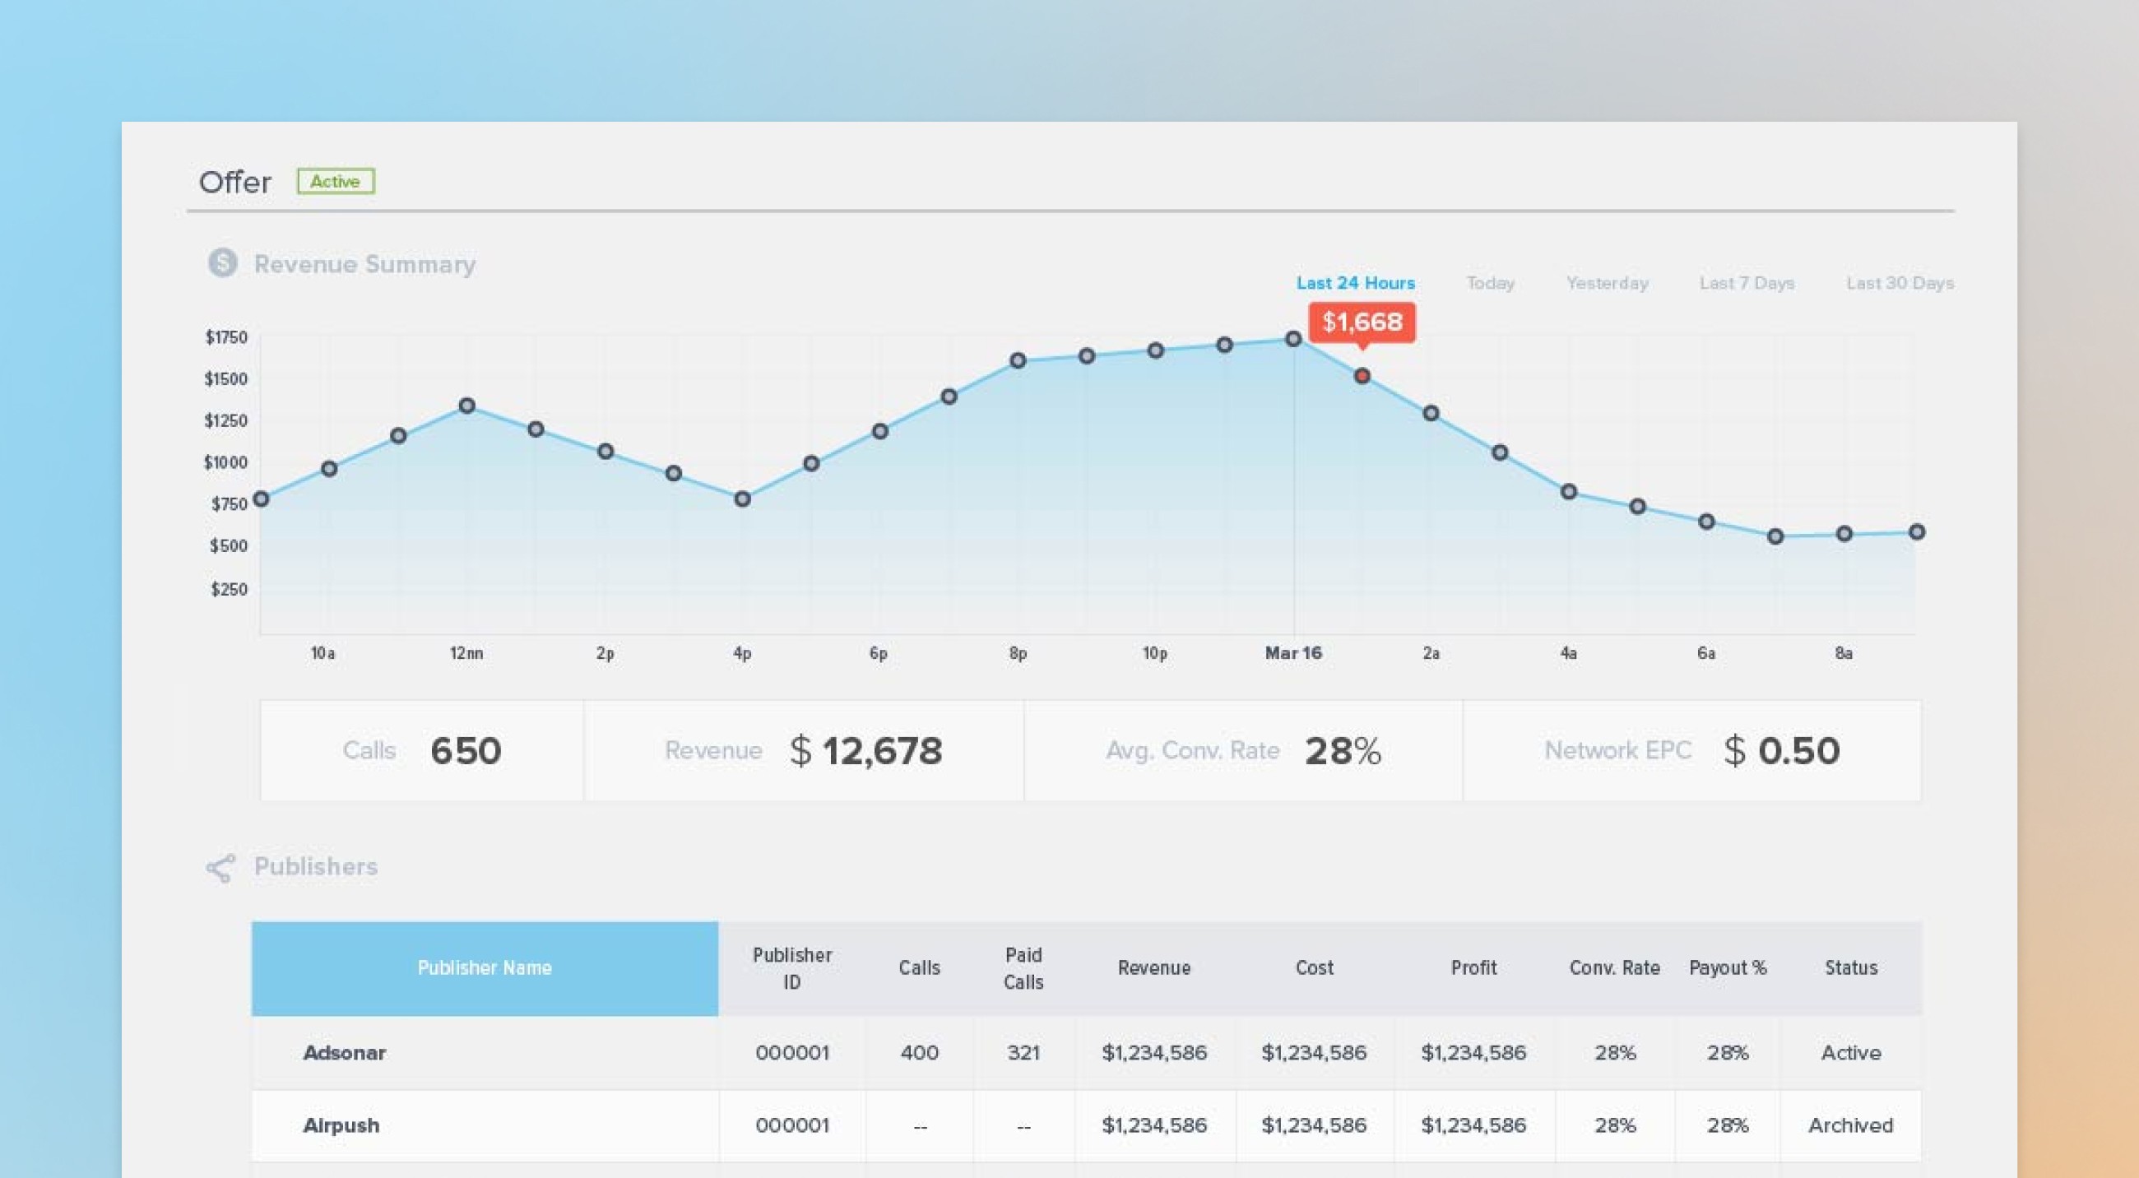Click the data point above 4p
This screenshot has height=1178, width=2139.
742,499
